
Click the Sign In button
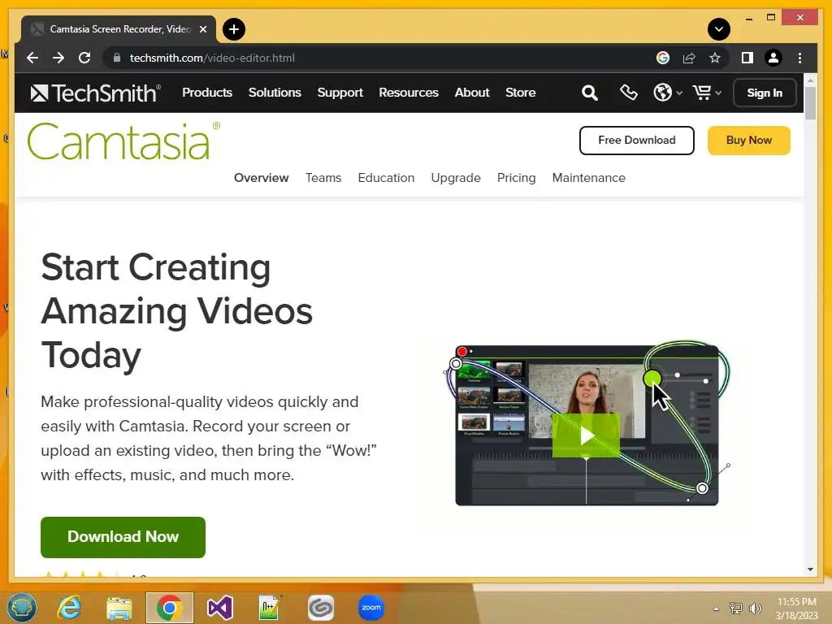tap(764, 93)
